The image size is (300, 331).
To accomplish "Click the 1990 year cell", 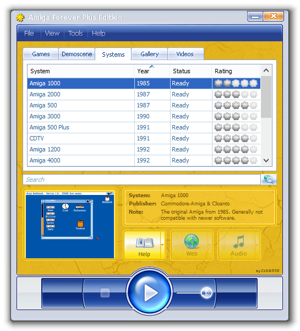I will click(152, 116).
